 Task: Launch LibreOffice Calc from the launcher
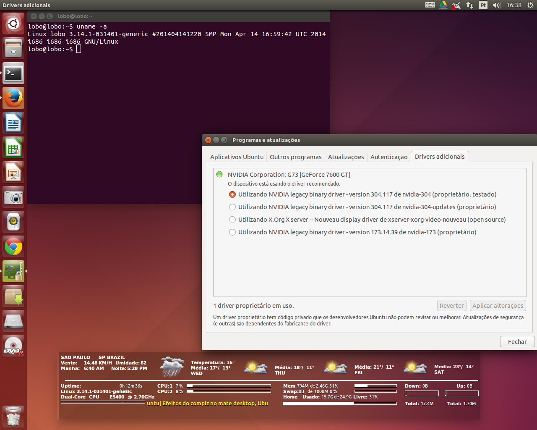click(x=13, y=147)
